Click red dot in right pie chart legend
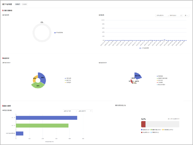193x145 pixels. [157, 83]
